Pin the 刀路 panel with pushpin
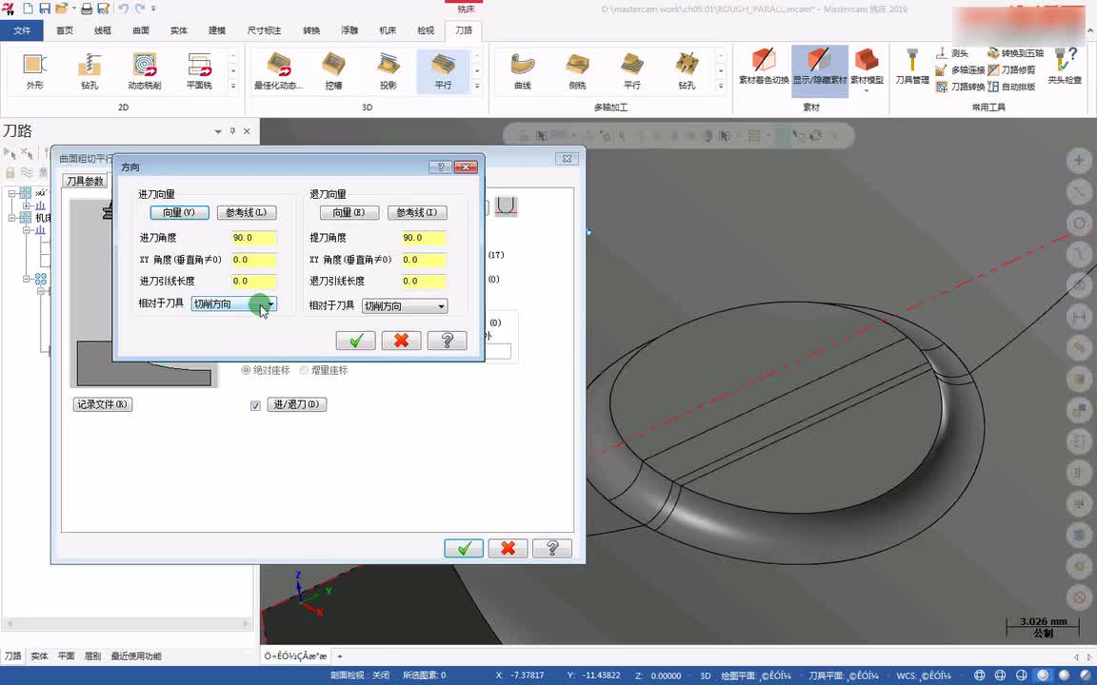 (232, 130)
